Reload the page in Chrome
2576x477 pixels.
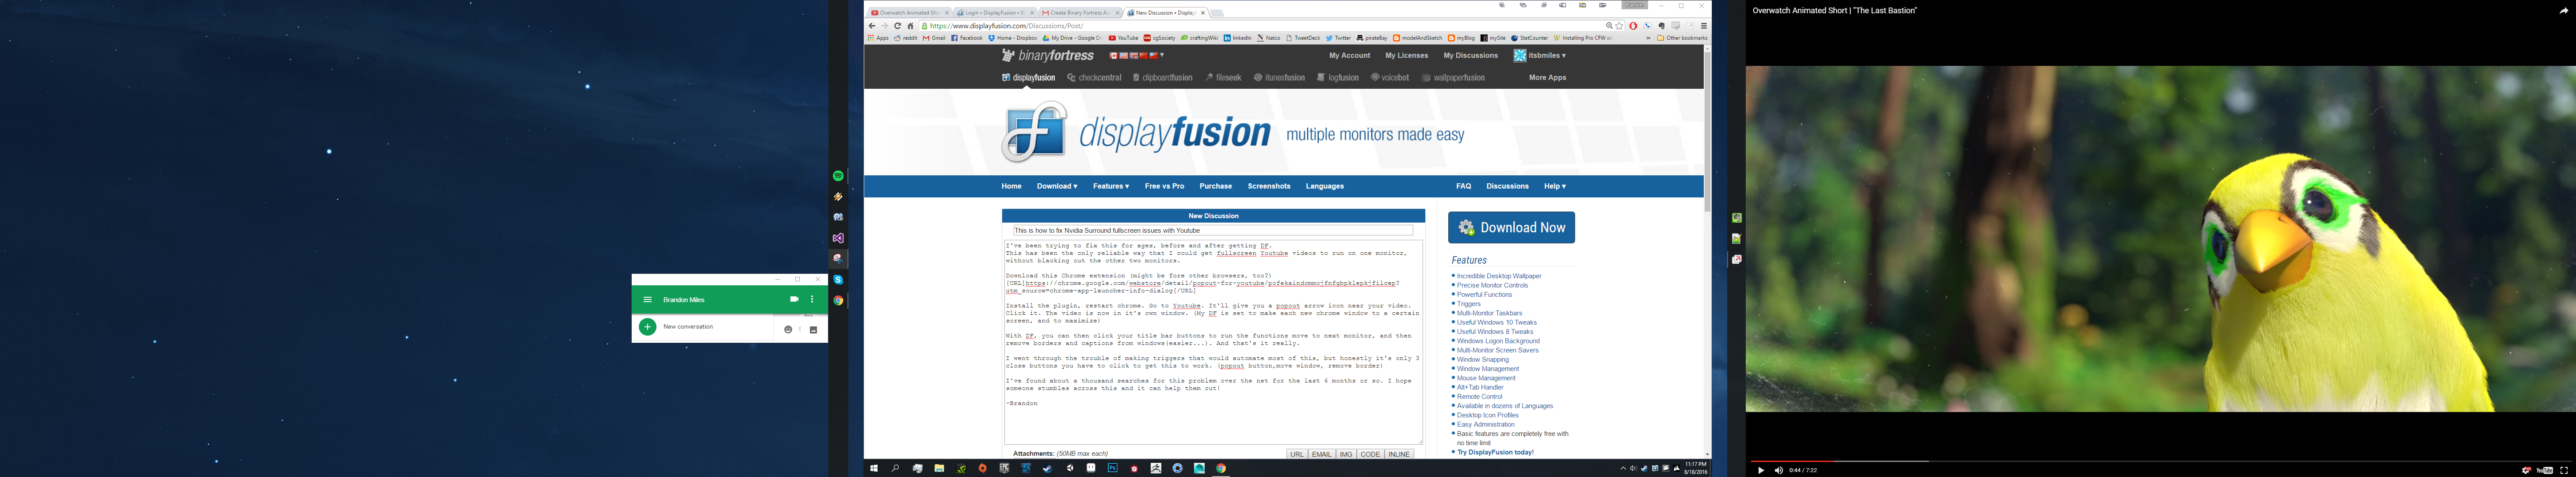coord(897,26)
